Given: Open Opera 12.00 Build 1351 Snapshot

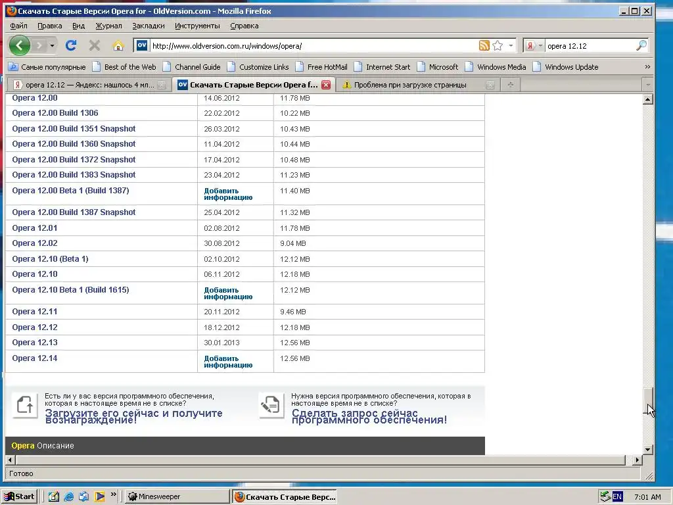Looking at the screenshot, I should [x=74, y=129].
